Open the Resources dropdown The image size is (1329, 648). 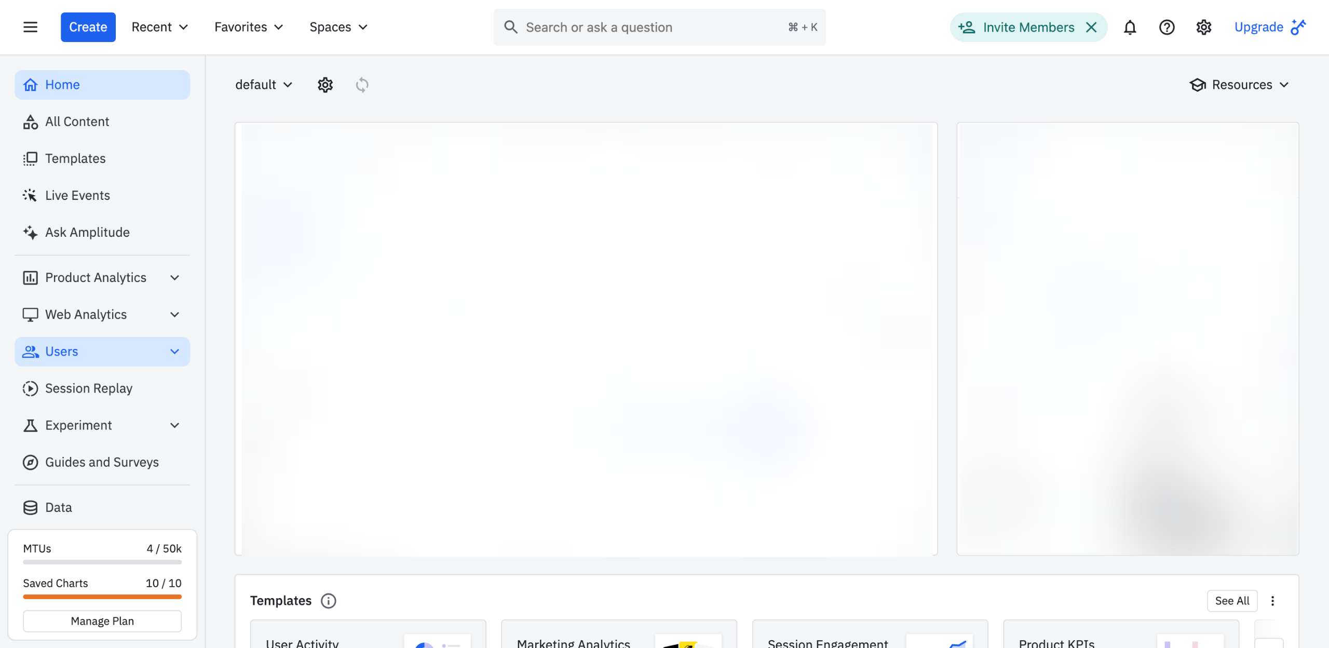point(1240,85)
